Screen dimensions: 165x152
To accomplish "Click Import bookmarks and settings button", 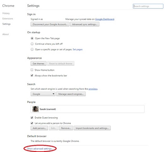I will (x=92, y=128).
